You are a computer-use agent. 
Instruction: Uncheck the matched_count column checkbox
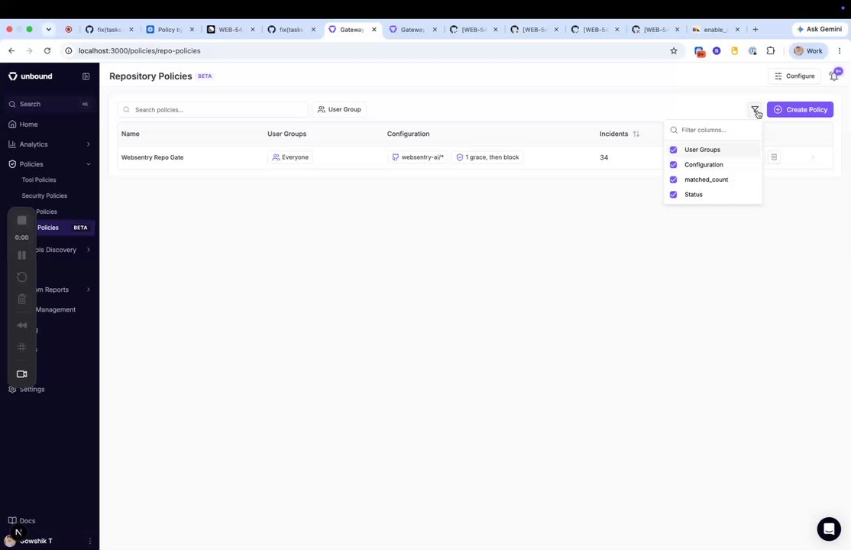click(x=674, y=180)
